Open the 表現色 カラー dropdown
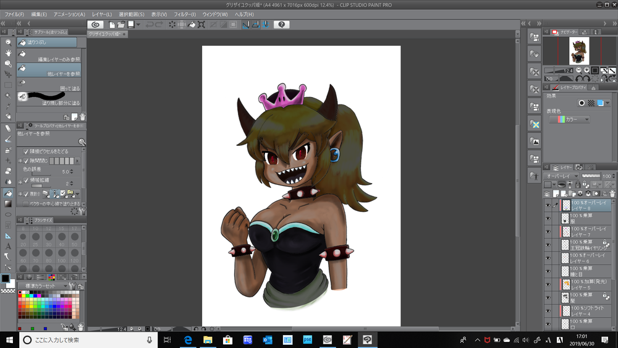This screenshot has width=618, height=348. 569,119
